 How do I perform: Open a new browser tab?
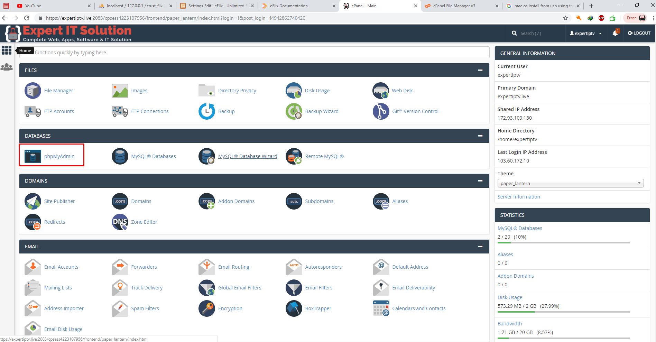coord(591,6)
